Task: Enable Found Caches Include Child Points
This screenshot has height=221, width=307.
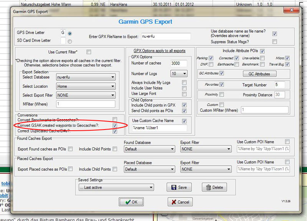Action: point(115,149)
